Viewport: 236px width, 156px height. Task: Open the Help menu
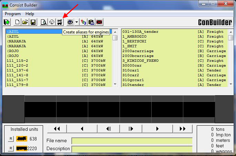point(30,14)
